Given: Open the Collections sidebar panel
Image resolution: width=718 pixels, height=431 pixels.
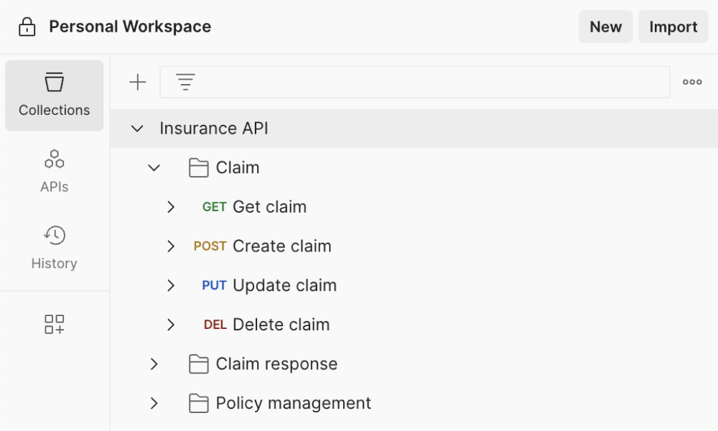Looking at the screenshot, I should tap(54, 96).
